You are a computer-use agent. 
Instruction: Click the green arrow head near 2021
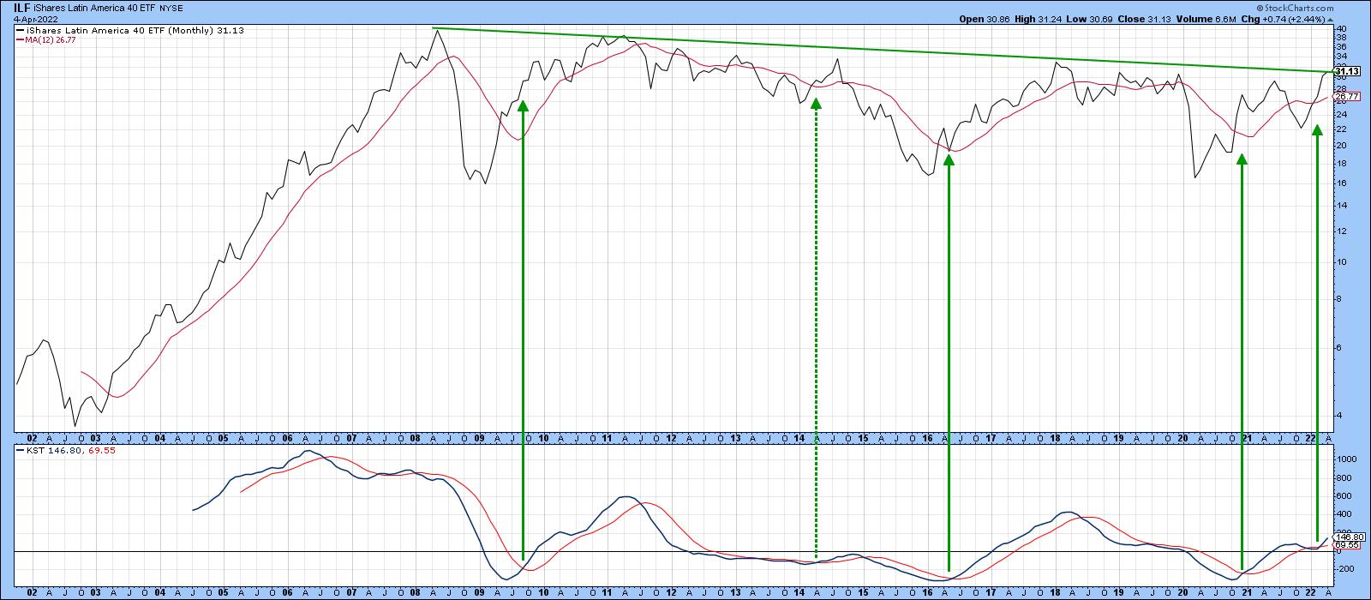[x=1242, y=159]
